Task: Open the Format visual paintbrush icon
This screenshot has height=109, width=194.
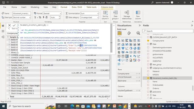Action: click(129, 33)
